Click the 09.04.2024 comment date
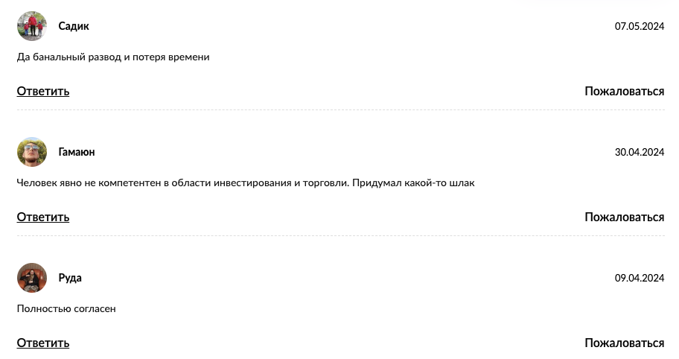This screenshot has height=359, width=679. [639, 278]
